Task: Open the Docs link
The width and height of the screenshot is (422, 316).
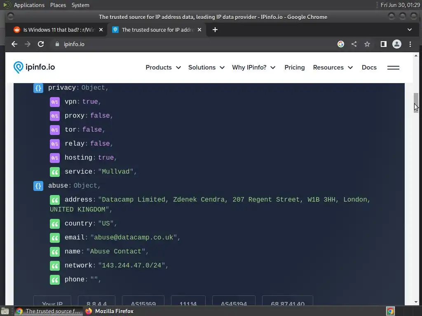Action: [369, 67]
